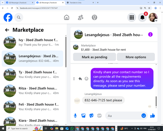Bookmark this page with star
The width and height of the screenshot is (163, 131).
149,8
